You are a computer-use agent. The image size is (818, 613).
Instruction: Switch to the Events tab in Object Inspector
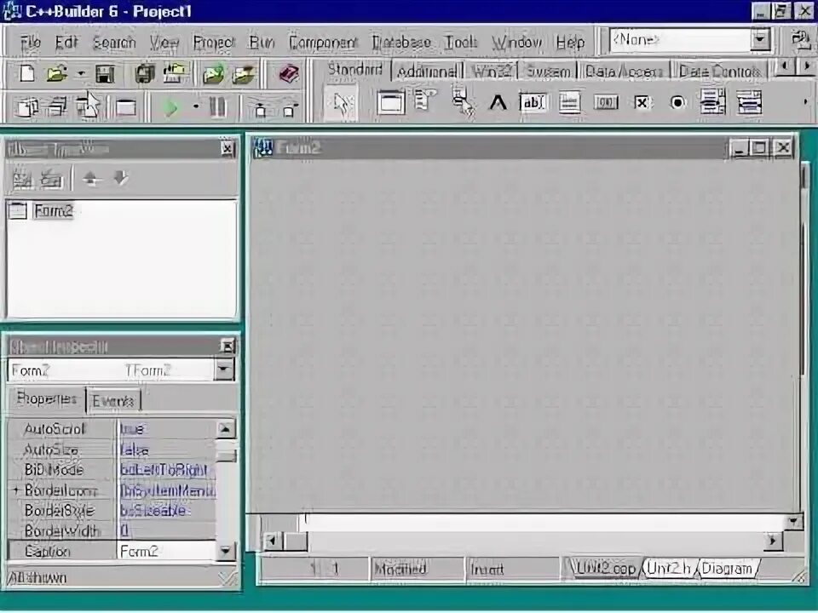(x=113, y=401)
